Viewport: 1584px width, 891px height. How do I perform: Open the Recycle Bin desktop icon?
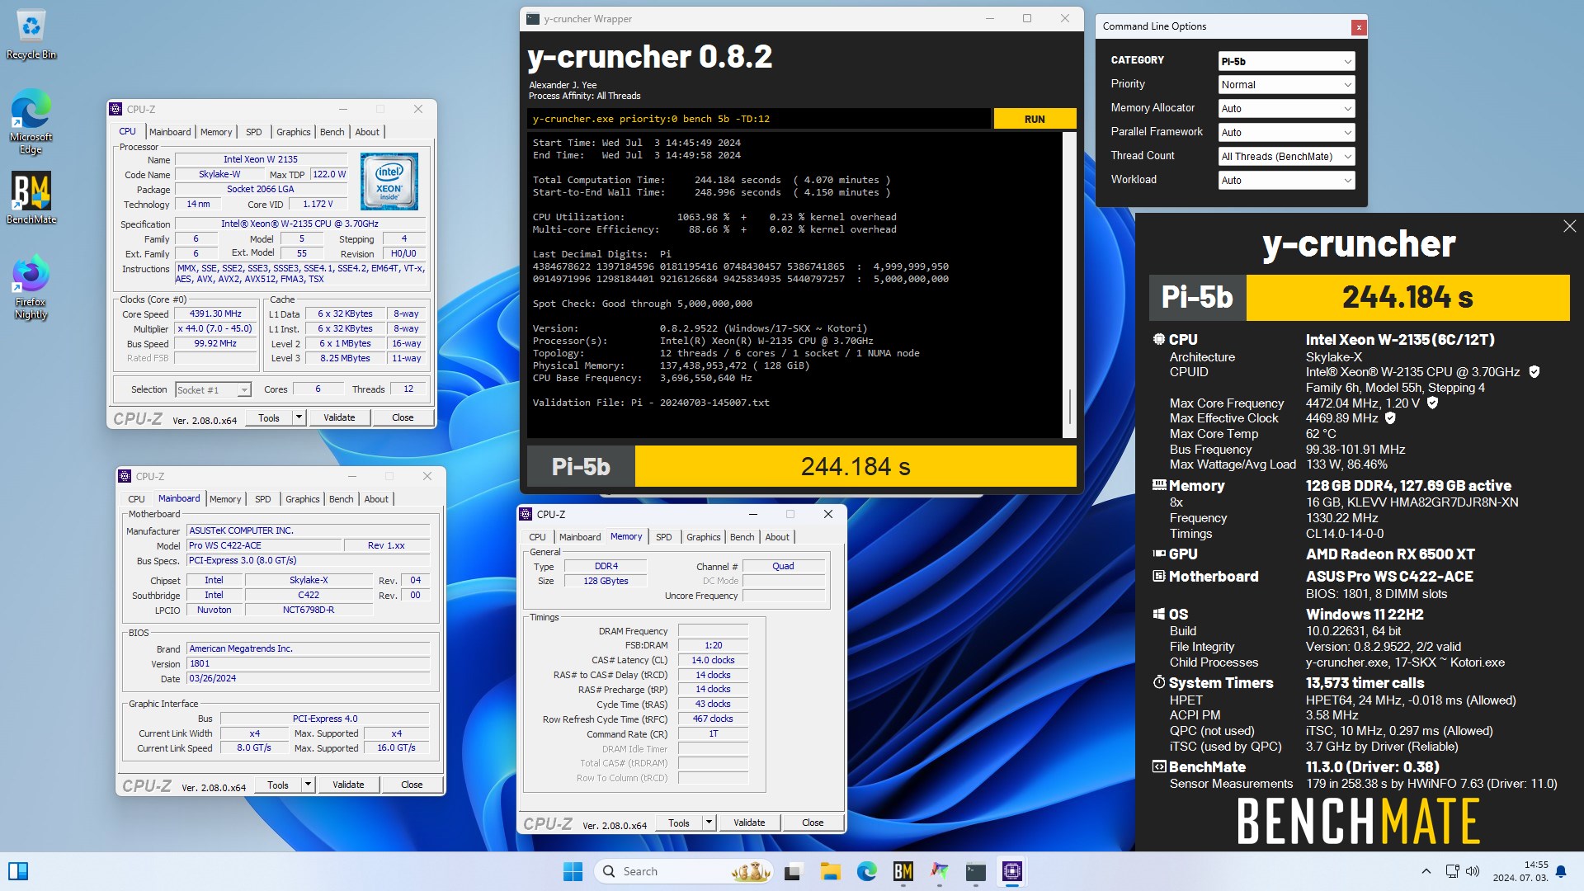[31, 35]
